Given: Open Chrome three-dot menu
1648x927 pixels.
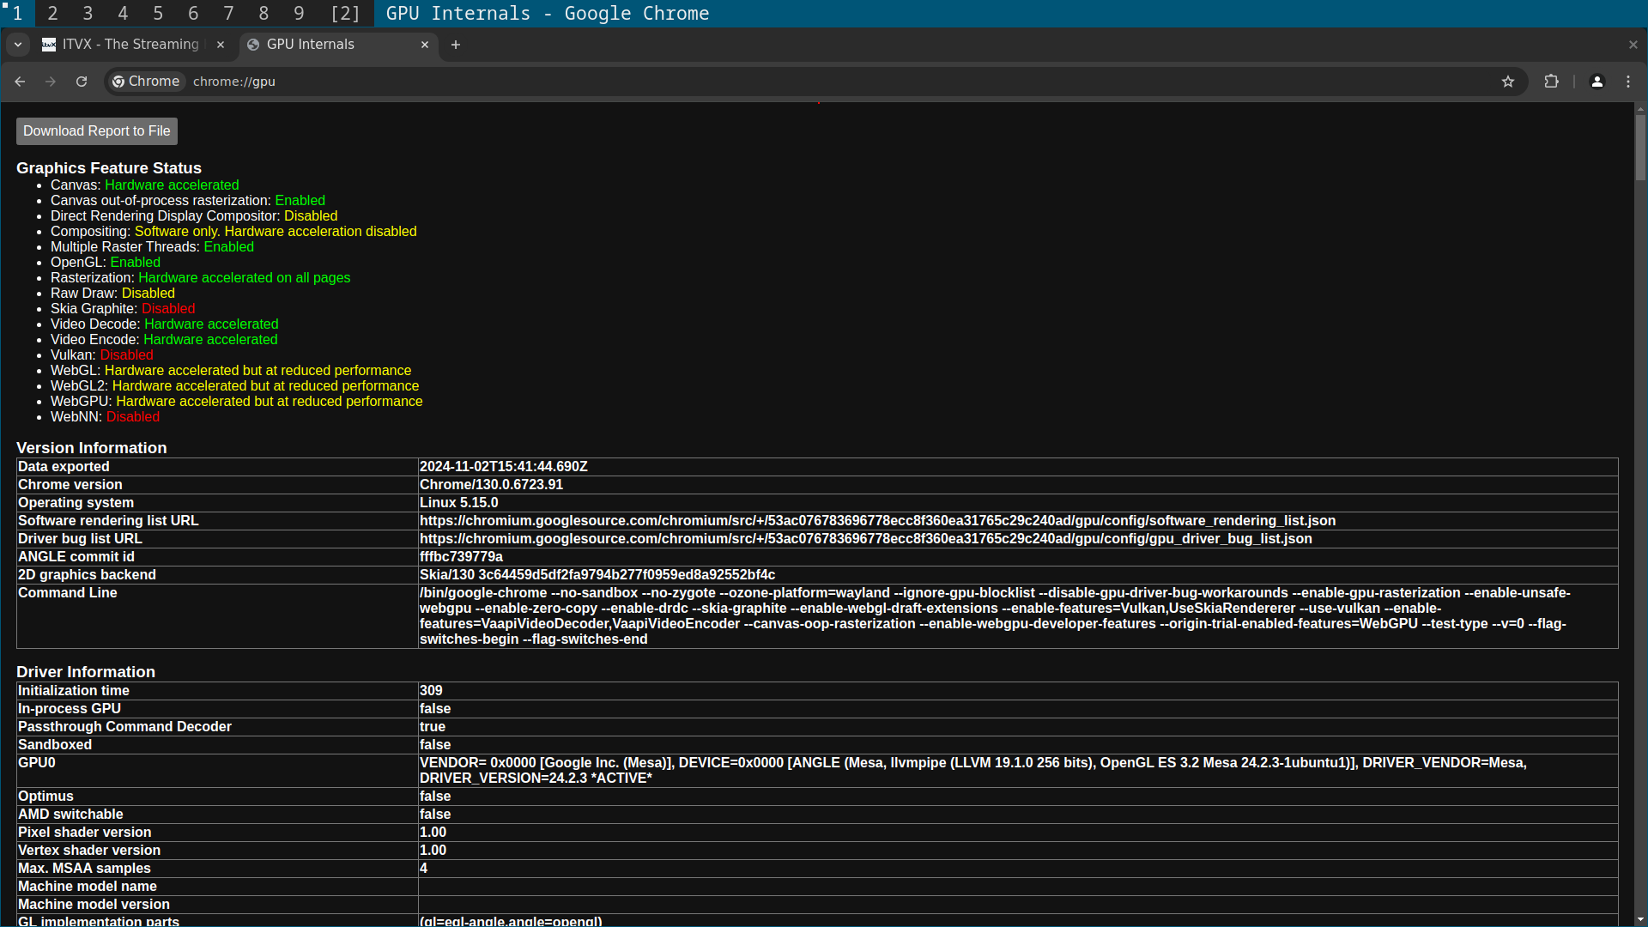Looking at the screenshot, I should 1628,82.
